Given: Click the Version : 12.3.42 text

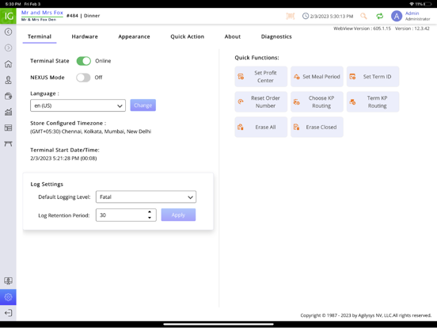Looking at the screenshot, I should pyautogui.click(x=412, y=29).
